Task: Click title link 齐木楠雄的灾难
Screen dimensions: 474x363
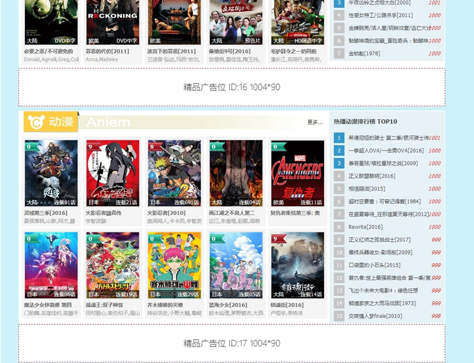Action: 165,305
